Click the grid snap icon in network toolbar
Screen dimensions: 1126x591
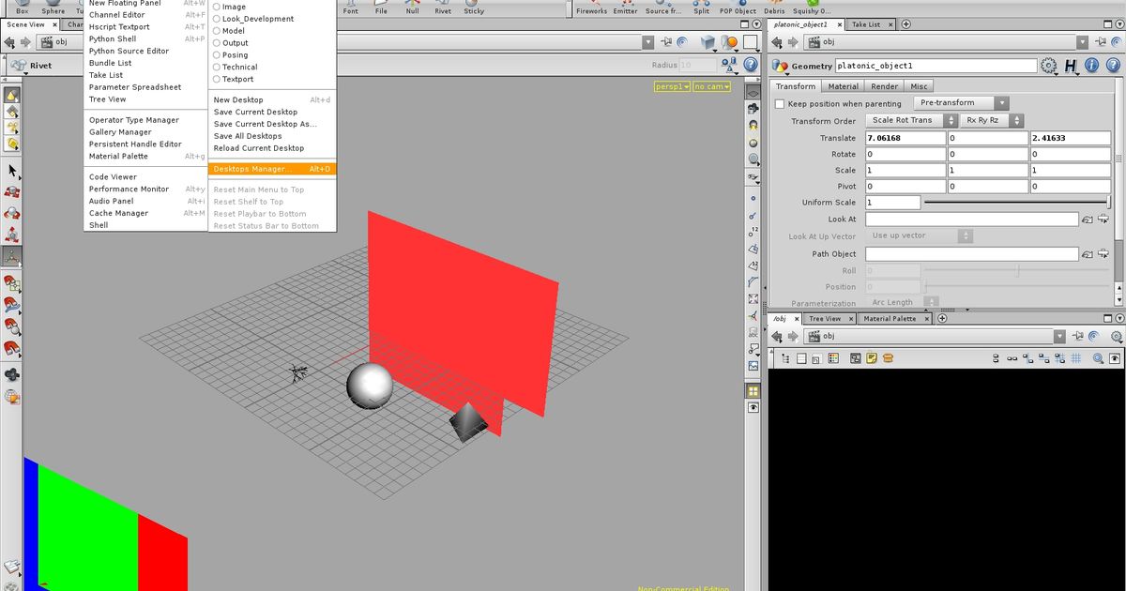[x=1078, y=358]
